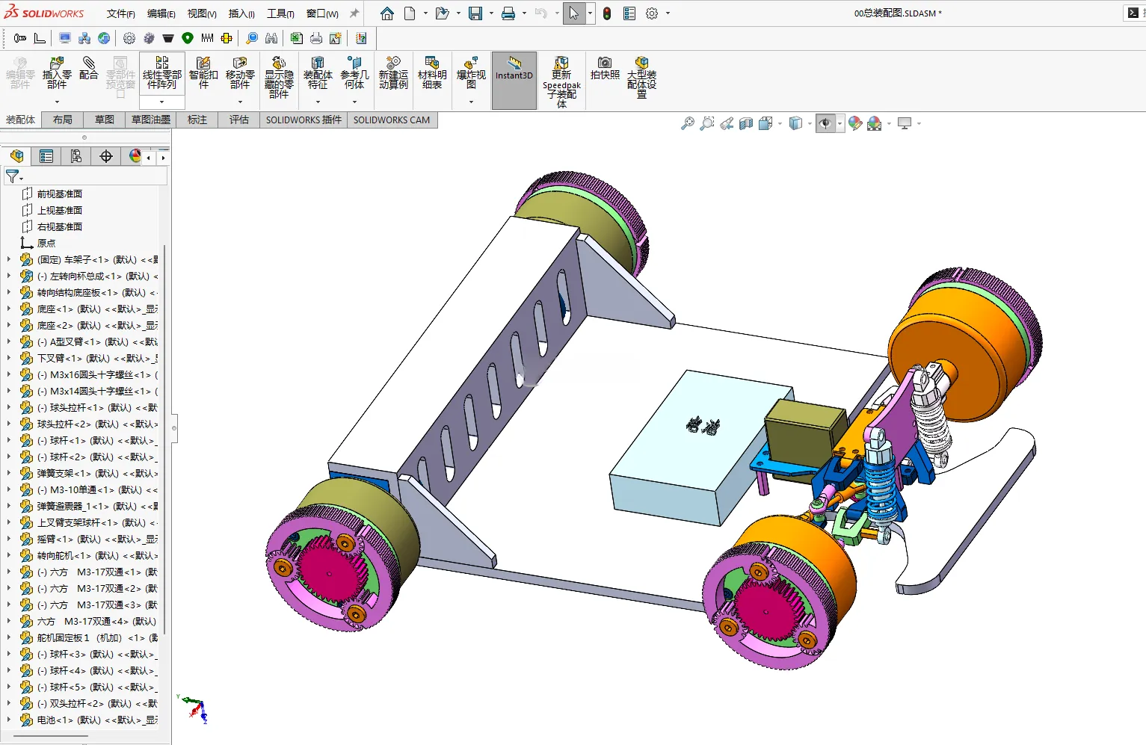Expand the 车架子<1> tree item
The image size is (1146, 745).
coord(9,259)
